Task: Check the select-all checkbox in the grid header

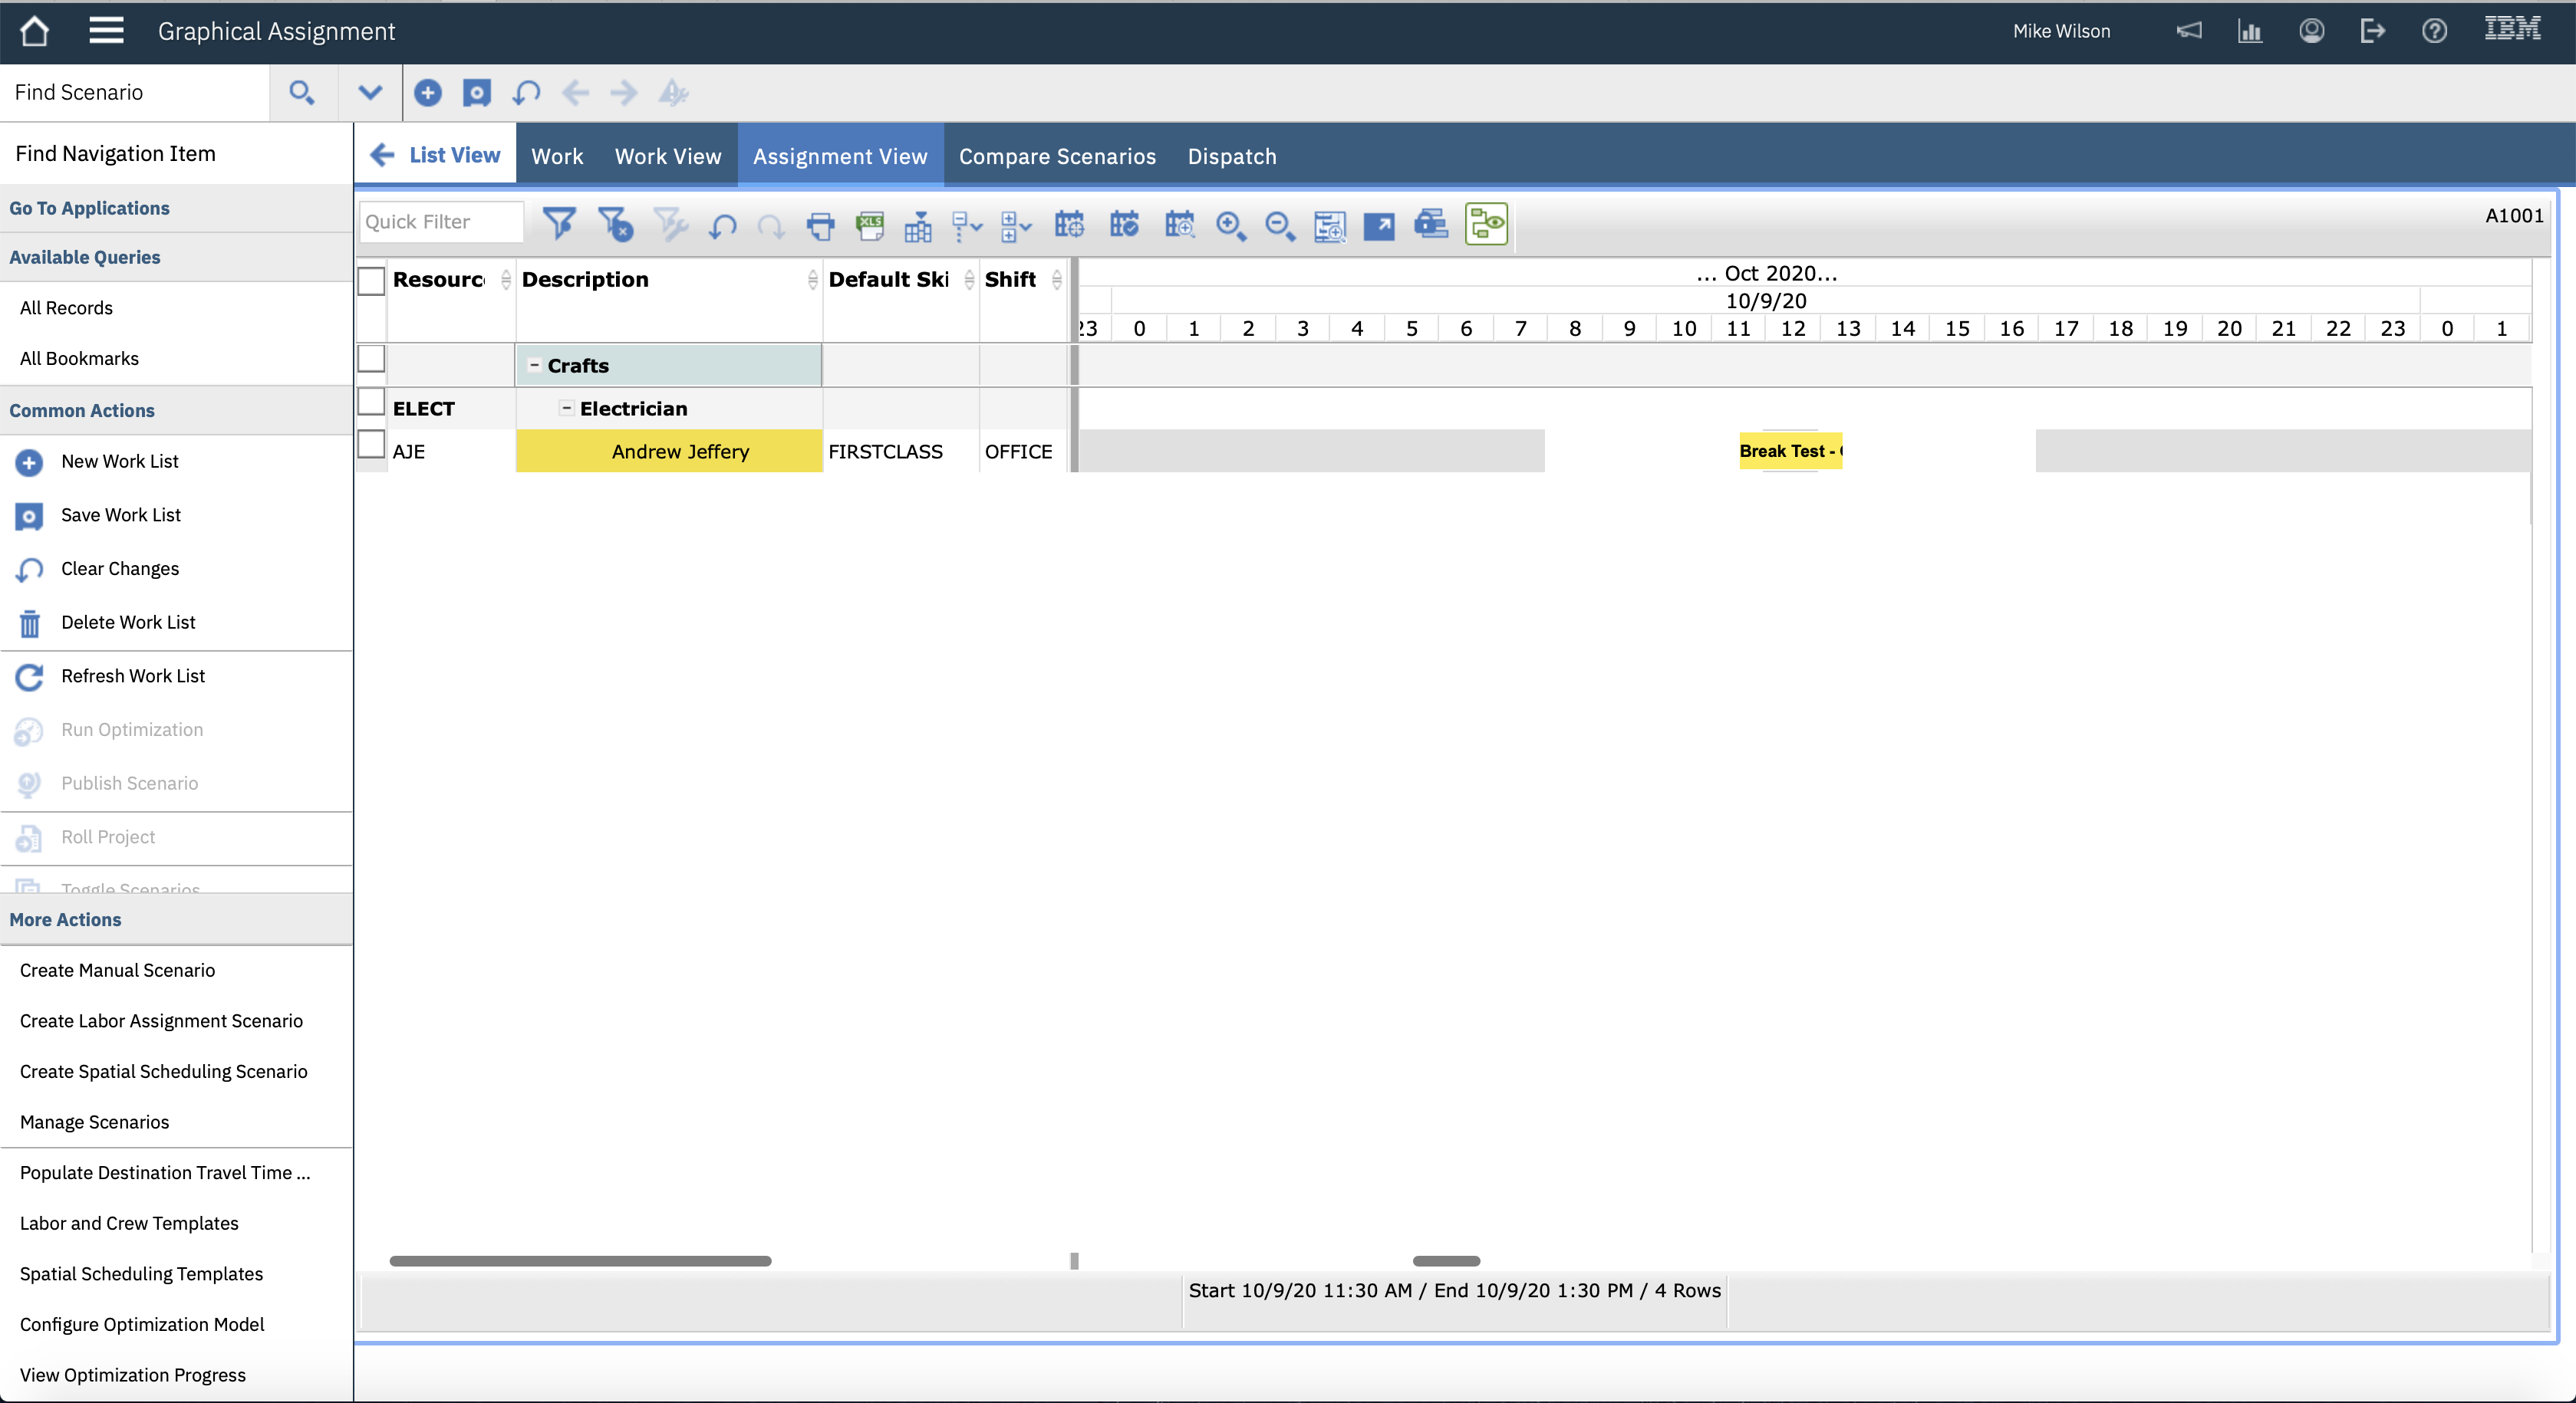Action: tap(371, 281)
